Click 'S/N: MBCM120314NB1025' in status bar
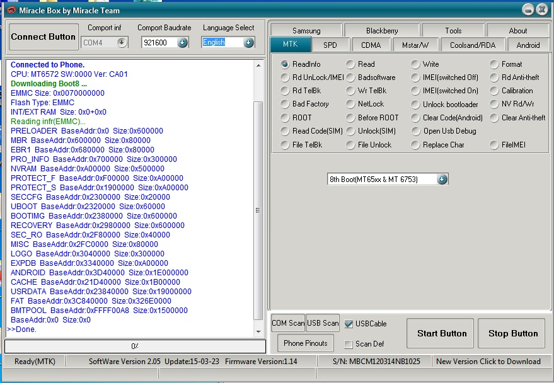 coord(377,362)
